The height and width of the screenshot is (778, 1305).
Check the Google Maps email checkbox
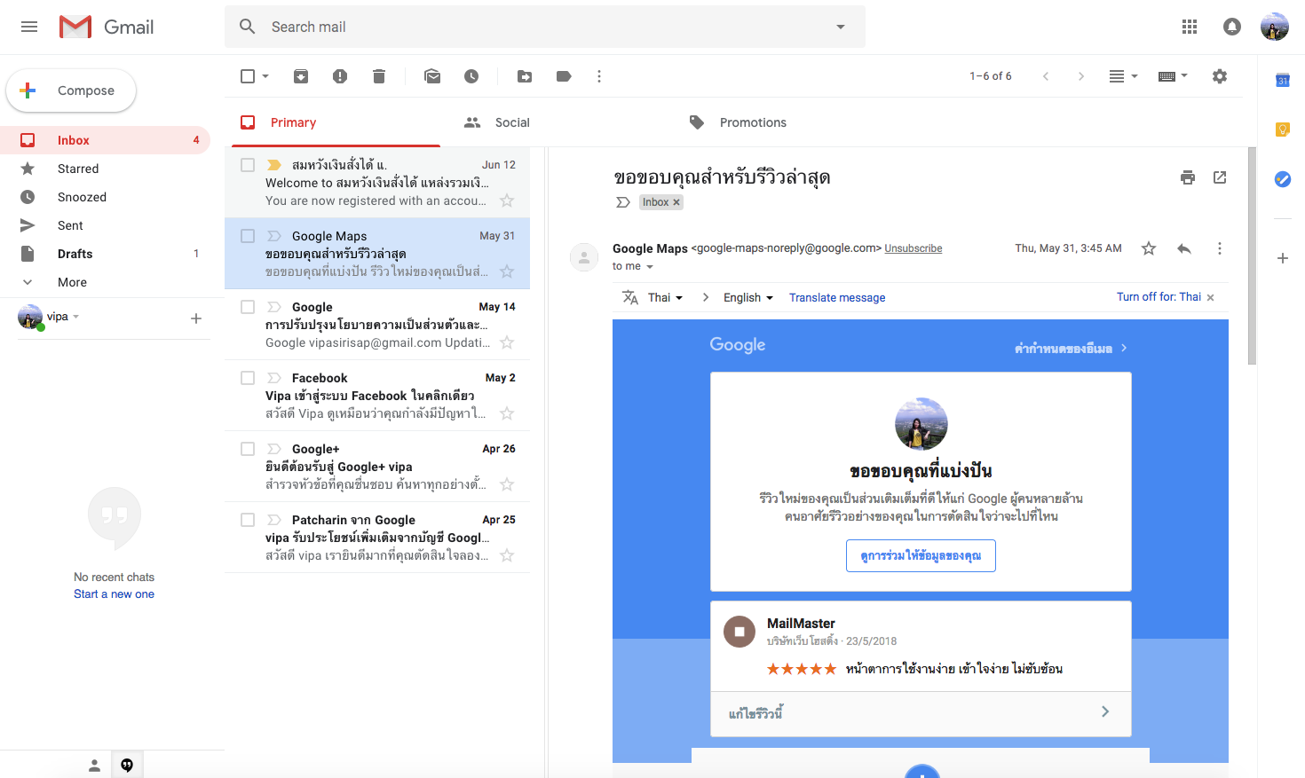point(248,236)
